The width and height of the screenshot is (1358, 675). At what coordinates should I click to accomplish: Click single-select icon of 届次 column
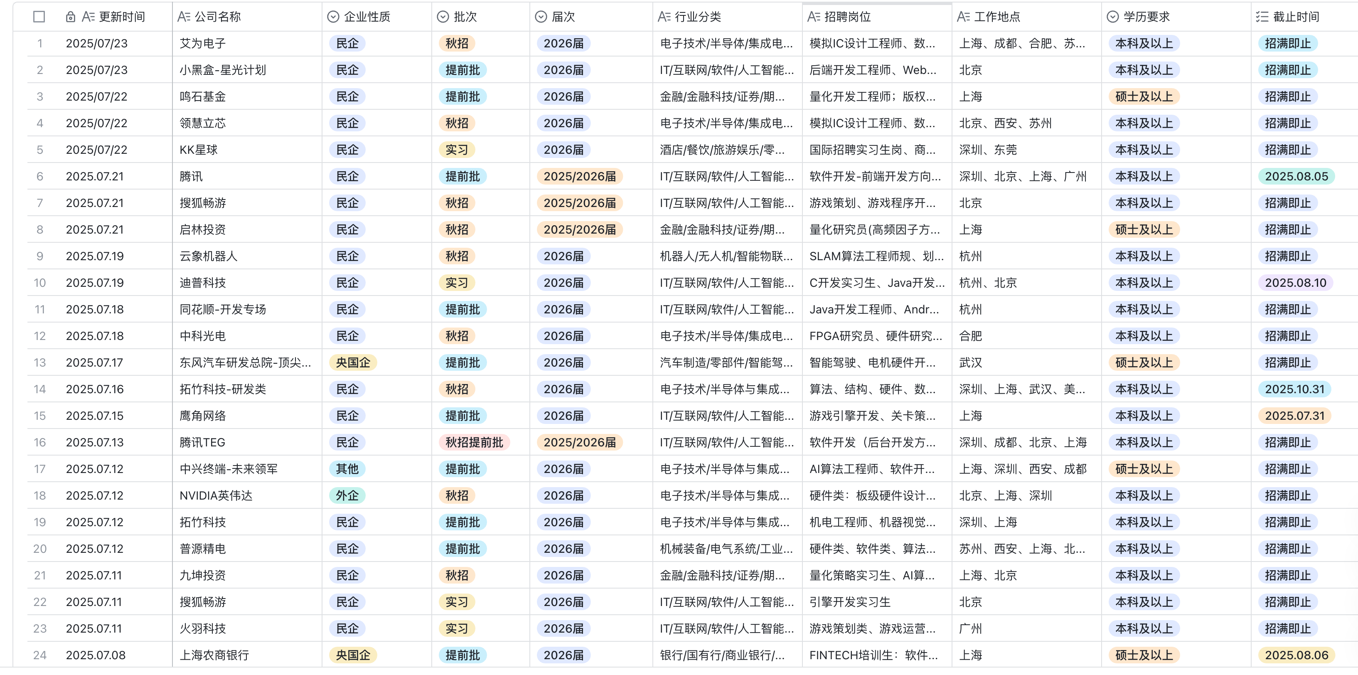[541, 17]
